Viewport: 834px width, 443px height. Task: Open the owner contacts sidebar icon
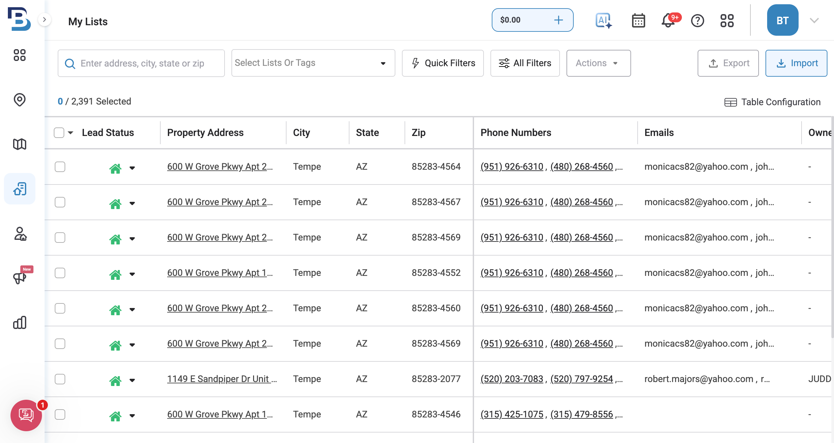pyautogui.click(x=20, y=234)
